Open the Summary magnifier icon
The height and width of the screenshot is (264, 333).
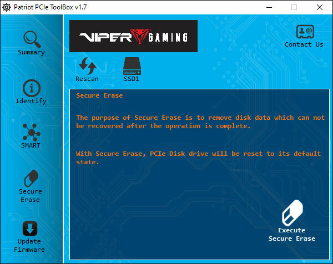[x=32, y=39]
